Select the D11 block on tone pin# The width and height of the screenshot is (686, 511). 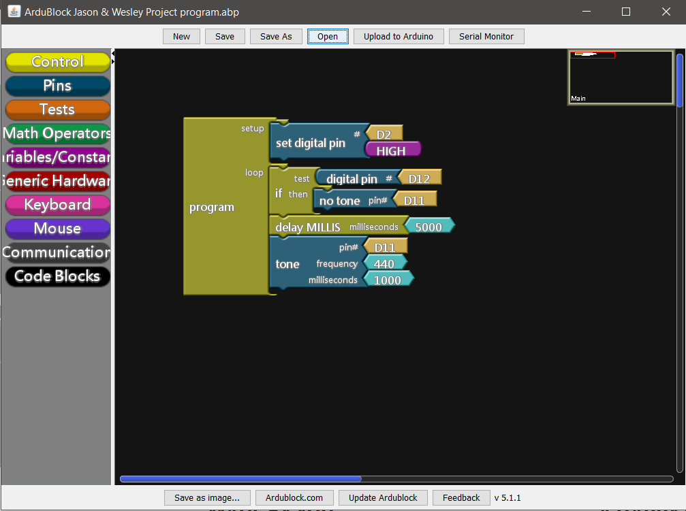[x=385, y=246]
